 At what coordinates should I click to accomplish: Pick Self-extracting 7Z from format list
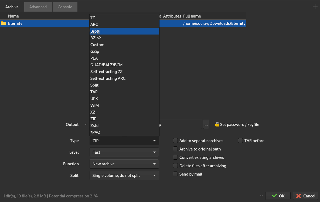click(106, 72)
